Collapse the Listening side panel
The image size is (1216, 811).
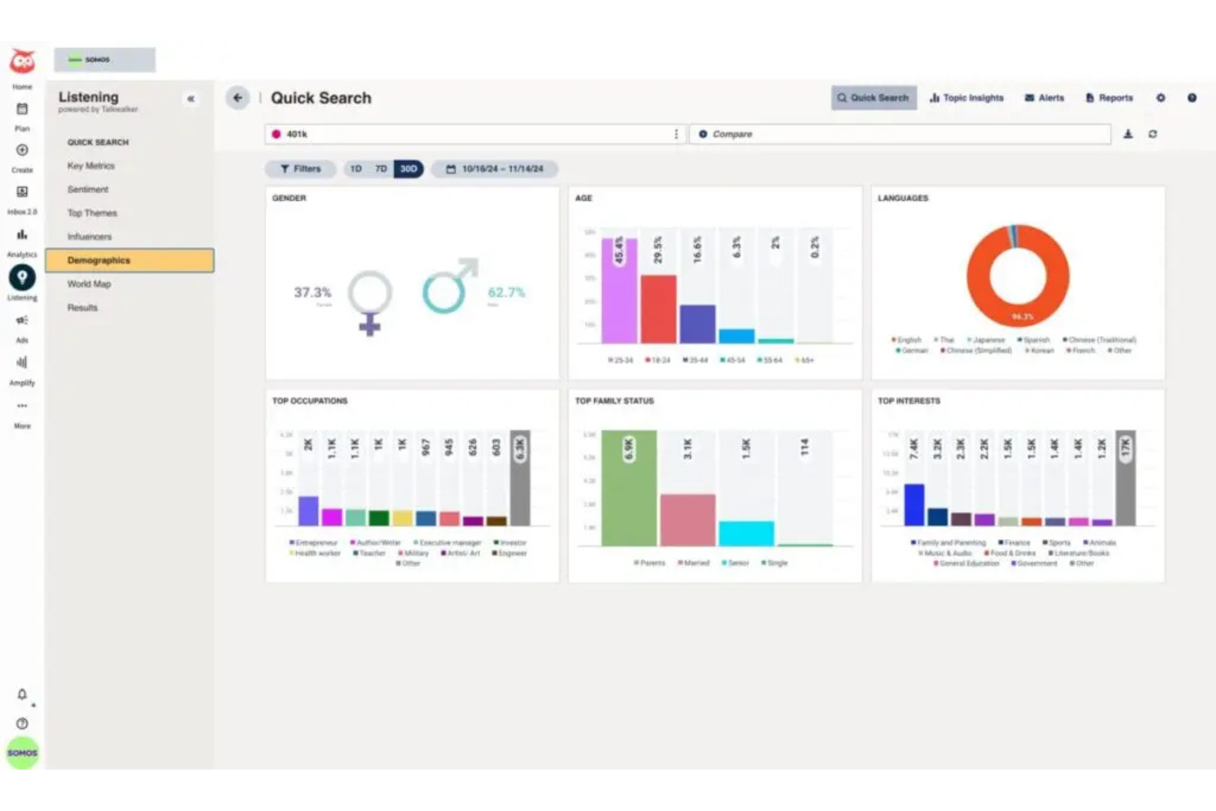pos(191,99)
